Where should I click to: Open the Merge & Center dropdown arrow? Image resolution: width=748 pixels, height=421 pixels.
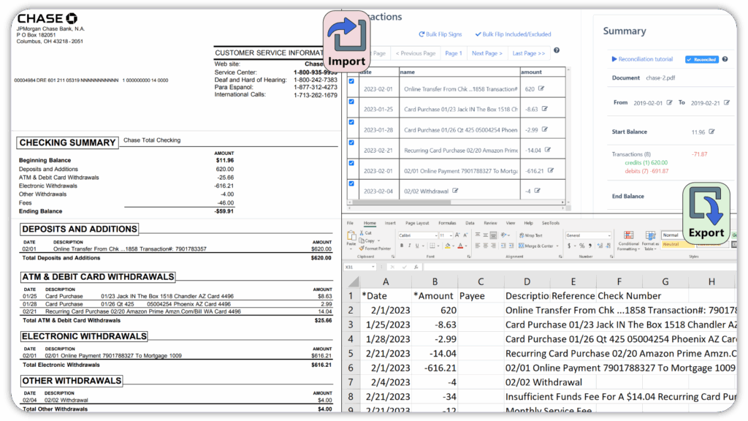coord(557,246)
